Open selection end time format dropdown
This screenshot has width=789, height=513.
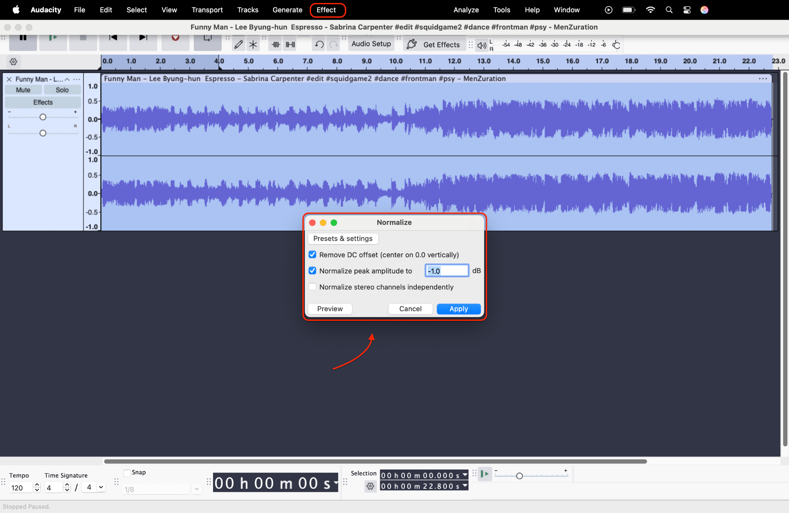(465, 486)
